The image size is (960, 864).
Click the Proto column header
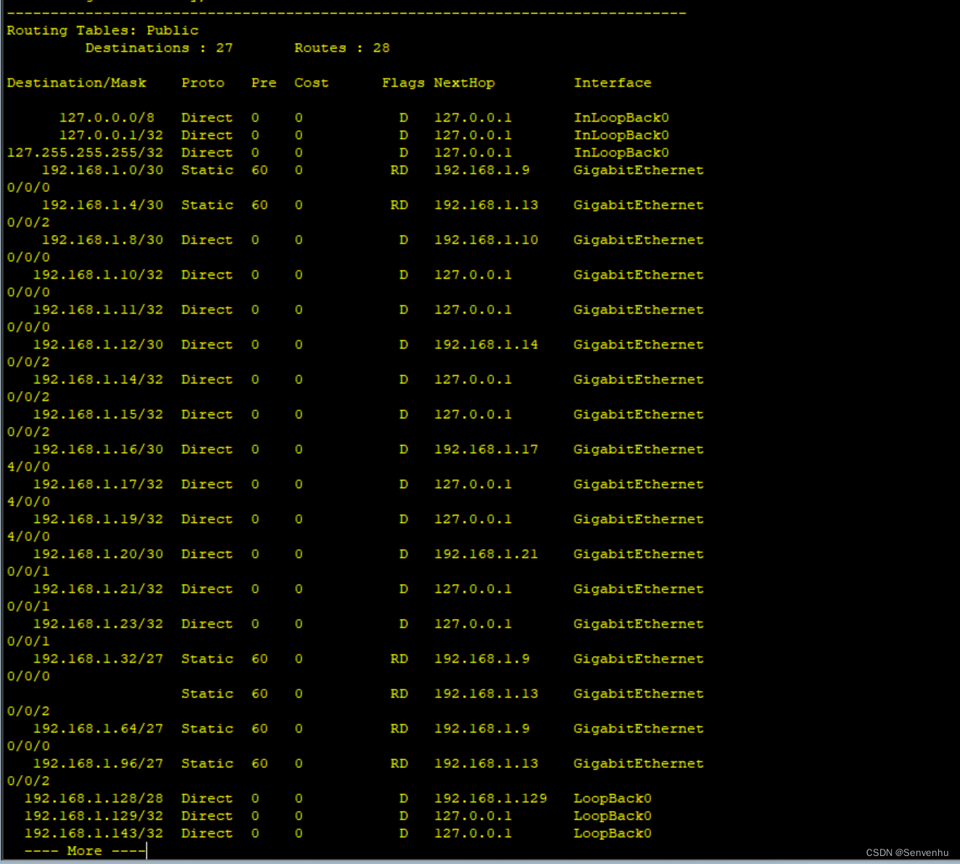pos(203,83)
